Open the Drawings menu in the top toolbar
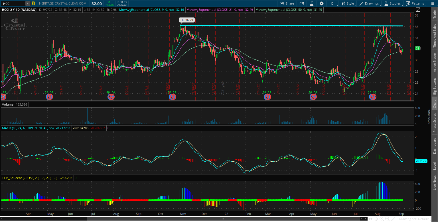Viewport: 438px width, 222px height. pos(370,3)
